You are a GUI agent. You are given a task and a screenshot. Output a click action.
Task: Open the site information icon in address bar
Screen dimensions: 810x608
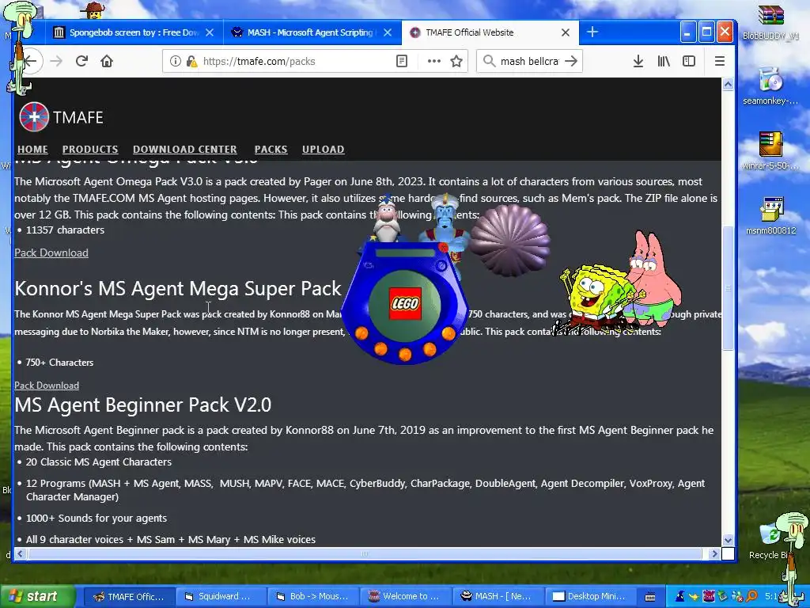tap(176, 61)
